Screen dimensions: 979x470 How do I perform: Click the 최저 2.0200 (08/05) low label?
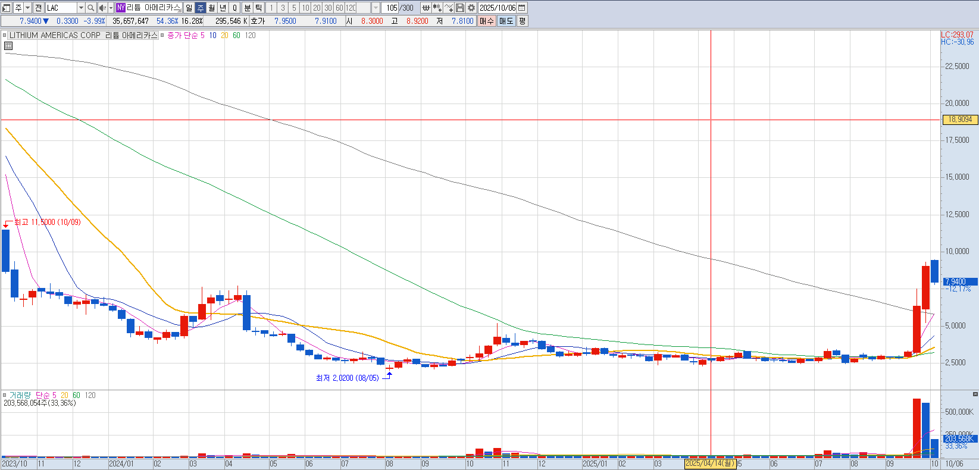point(347,378)
